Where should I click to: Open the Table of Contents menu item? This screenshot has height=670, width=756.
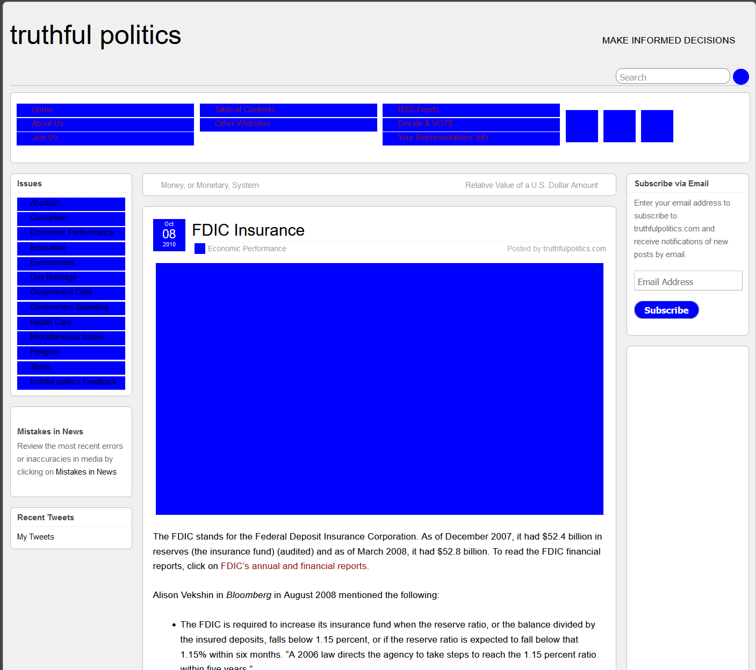point(244,110)
